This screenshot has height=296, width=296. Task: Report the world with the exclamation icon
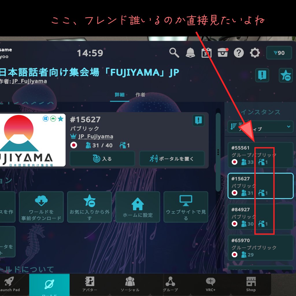tap(262, 75)
